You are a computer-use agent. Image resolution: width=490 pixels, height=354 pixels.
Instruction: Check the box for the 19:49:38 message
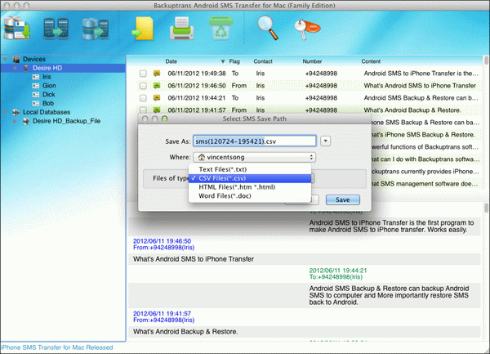(143, 74)
